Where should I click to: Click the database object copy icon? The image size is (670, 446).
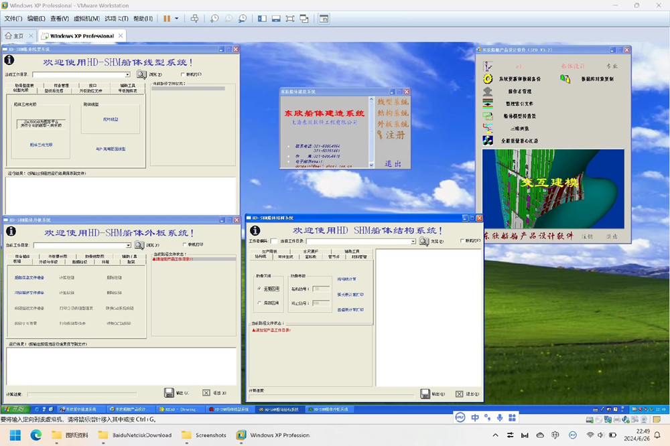point(565,79)
